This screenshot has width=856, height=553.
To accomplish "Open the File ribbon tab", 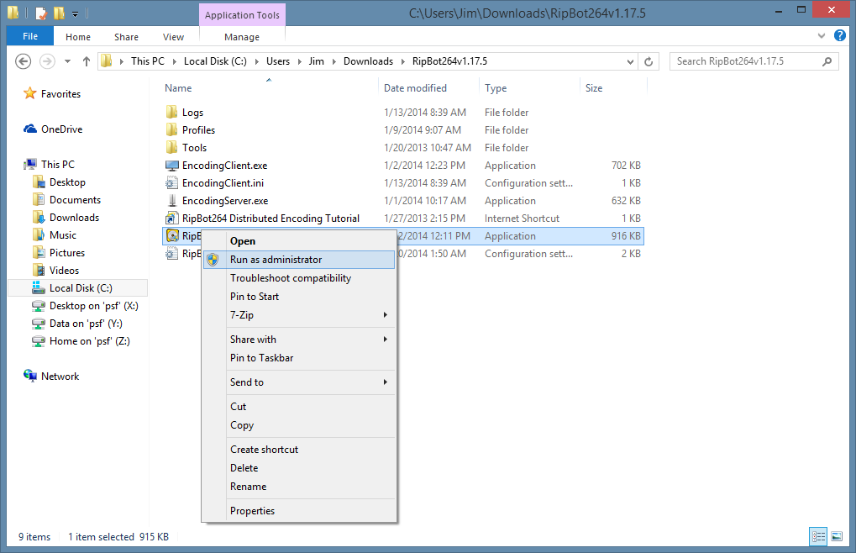I will click(x=30, y=36).
